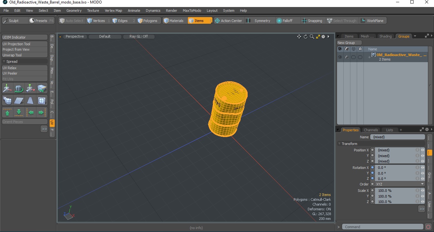This screenshot has height=232, width=434.
Task: Open the viewport settings gear
Action: click(x=323, y=37)
